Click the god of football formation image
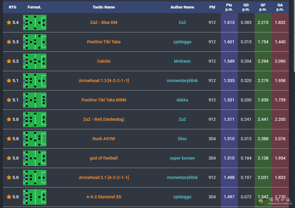295x208 pixels. [x=35, y=158]
